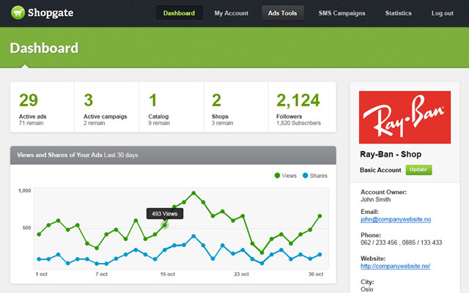Image resolution: width=469 pixels, height=293 pixels.
Task: View the 2,124 Followers stat tile
Action: pos(302,108)
